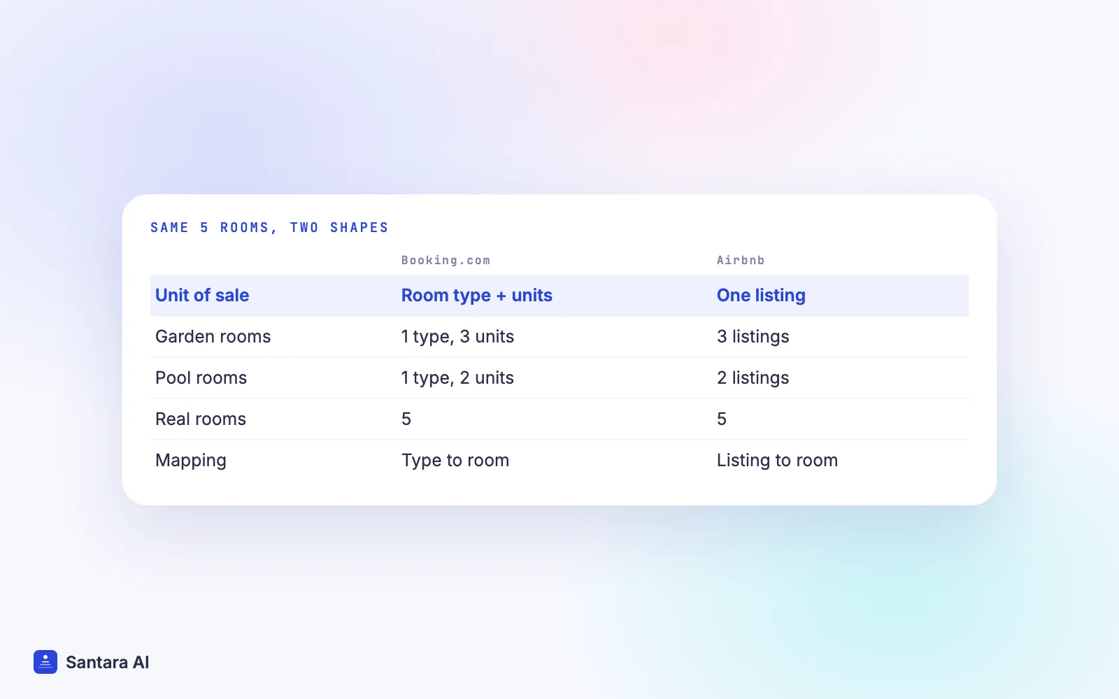Click the 'Room type + units' cell
The image size is (1119, 699).
point(477,296)
